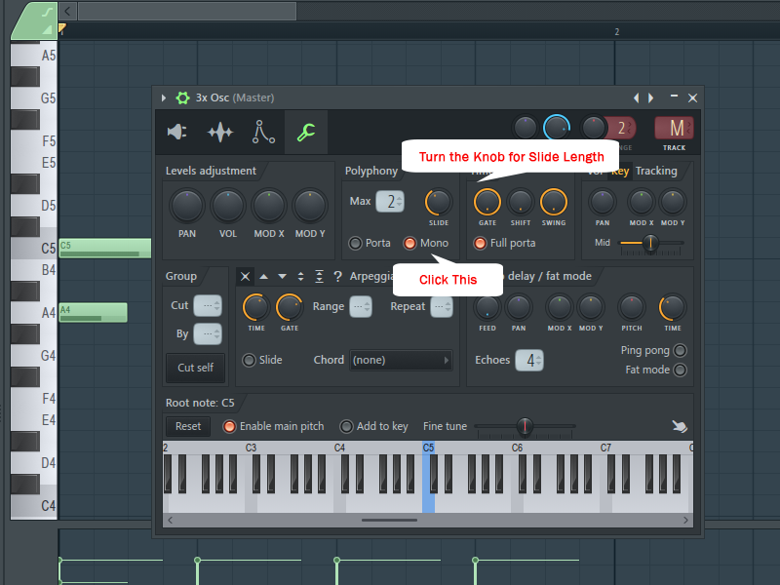The width and height of the screenshot is (780, 585).
Task: Open the Group By selector
Action: pyautogui.click(x=208, y=333)
